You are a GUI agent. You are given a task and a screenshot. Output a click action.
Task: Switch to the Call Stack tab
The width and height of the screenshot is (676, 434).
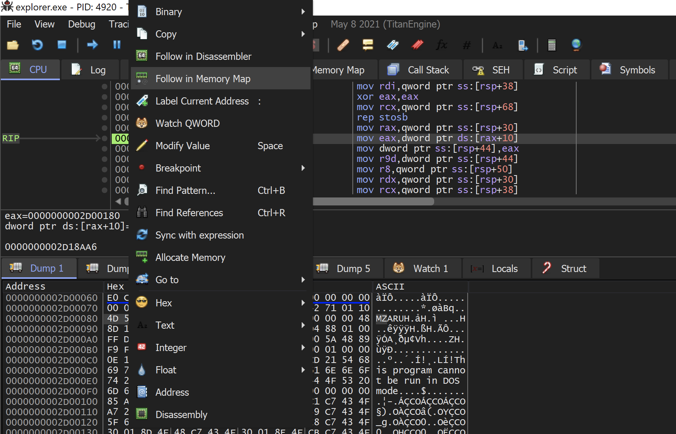420,70
